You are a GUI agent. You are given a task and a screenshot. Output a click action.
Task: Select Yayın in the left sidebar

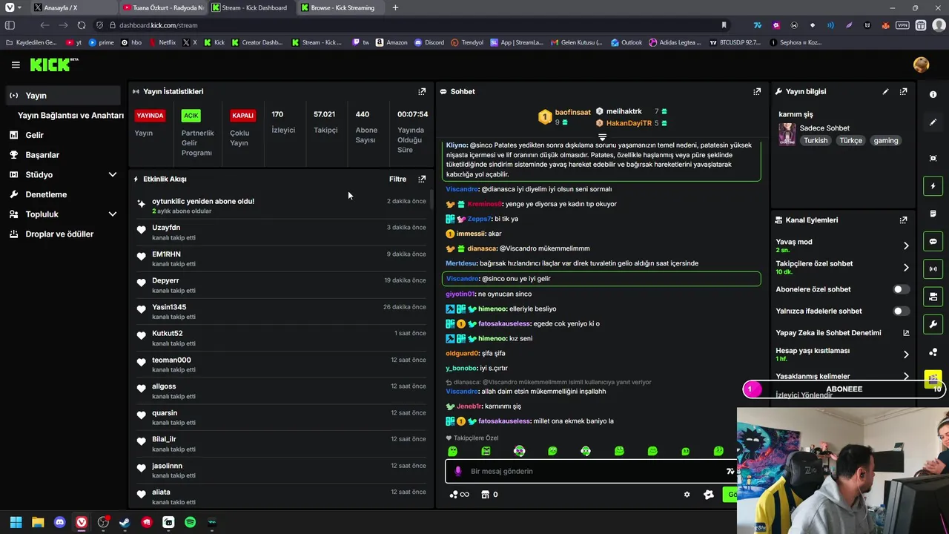[x=63, y=95]
